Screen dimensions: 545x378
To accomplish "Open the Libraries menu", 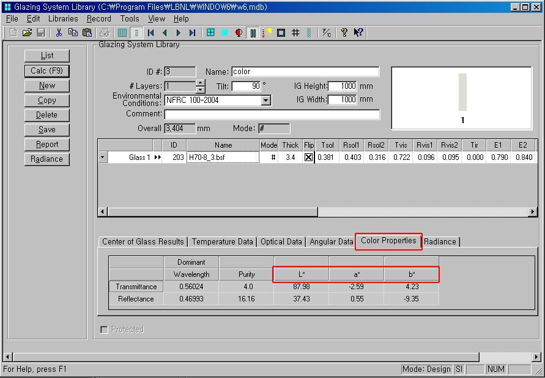I will click(63, 18).
